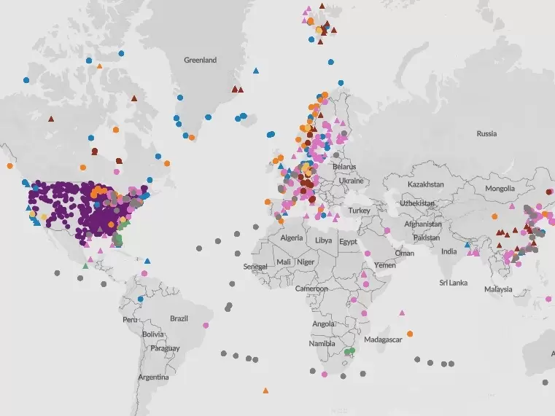Click the green circle markers in South Africa
This screenshot has width=555, height=416.
point(350,351)
